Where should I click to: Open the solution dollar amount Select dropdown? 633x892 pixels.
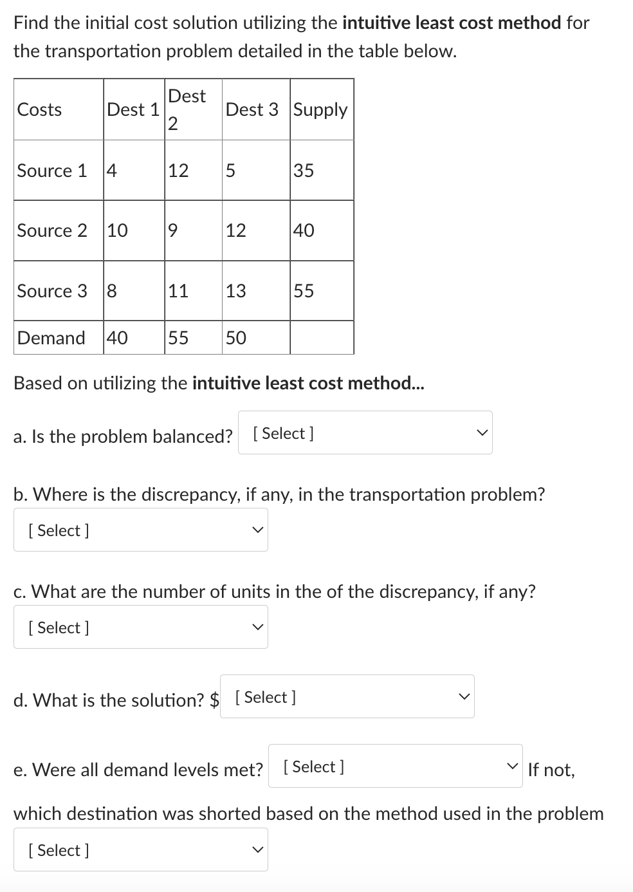(346, 696)
